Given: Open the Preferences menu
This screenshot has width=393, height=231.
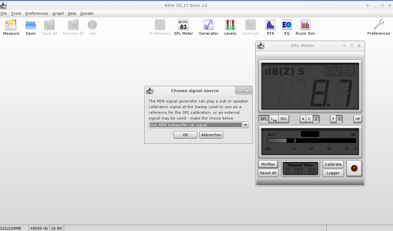Looking at the screenshot, I should 37,13.
